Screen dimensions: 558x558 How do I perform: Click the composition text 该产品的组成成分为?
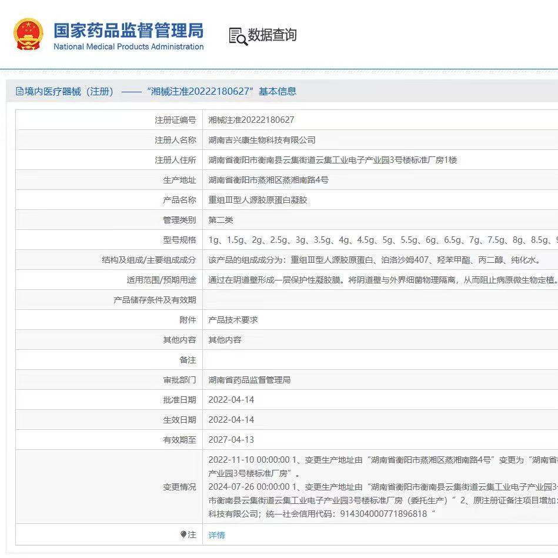click(375, 260)
